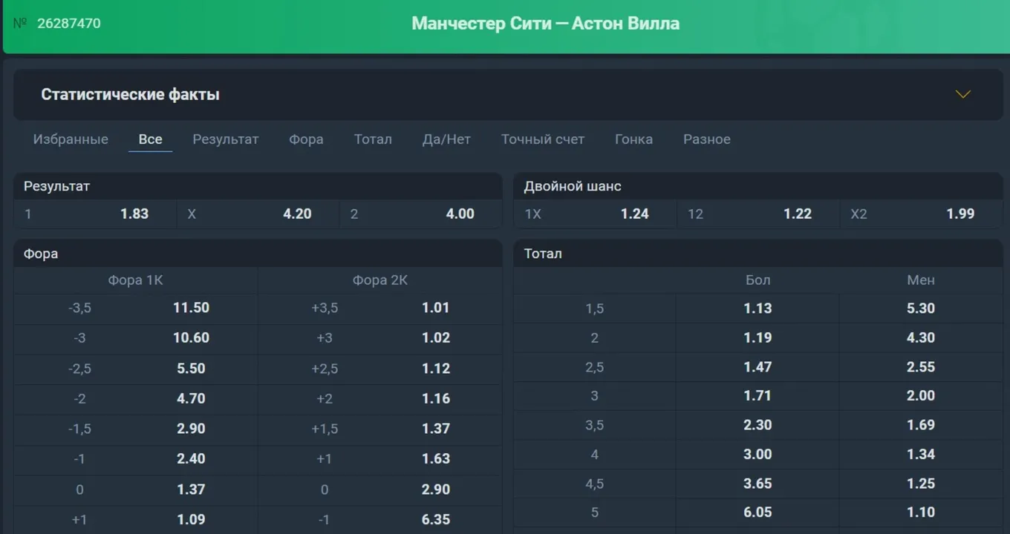The height and width of the screenshot is (534, 1010).
Task: Open the Фора tab
Action: click(x=306, y=139)
